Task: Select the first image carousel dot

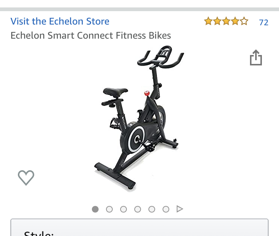Action: click(95, 209)
